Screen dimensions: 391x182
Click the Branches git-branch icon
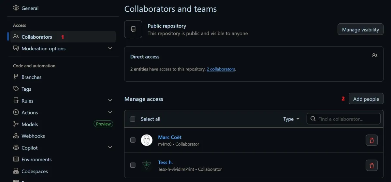tap(16, 77)
